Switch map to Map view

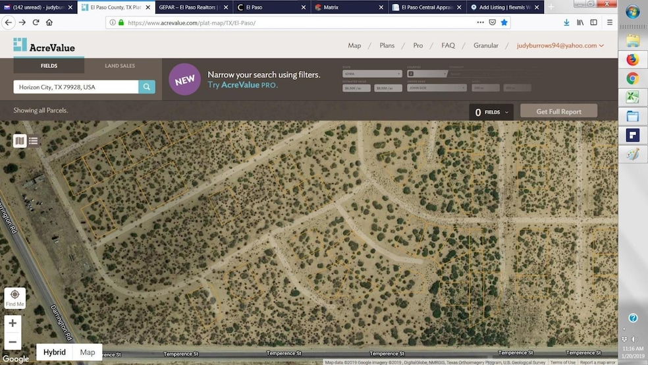pyautogui.click(x=88, y=352)
